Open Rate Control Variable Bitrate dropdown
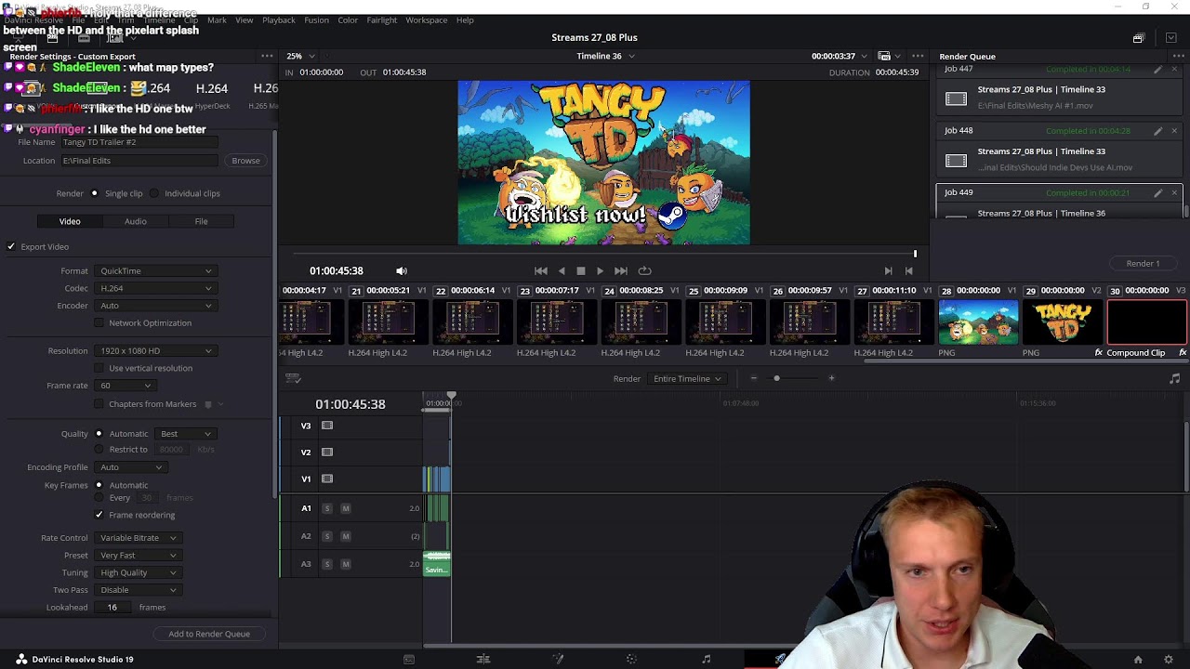 137,538
